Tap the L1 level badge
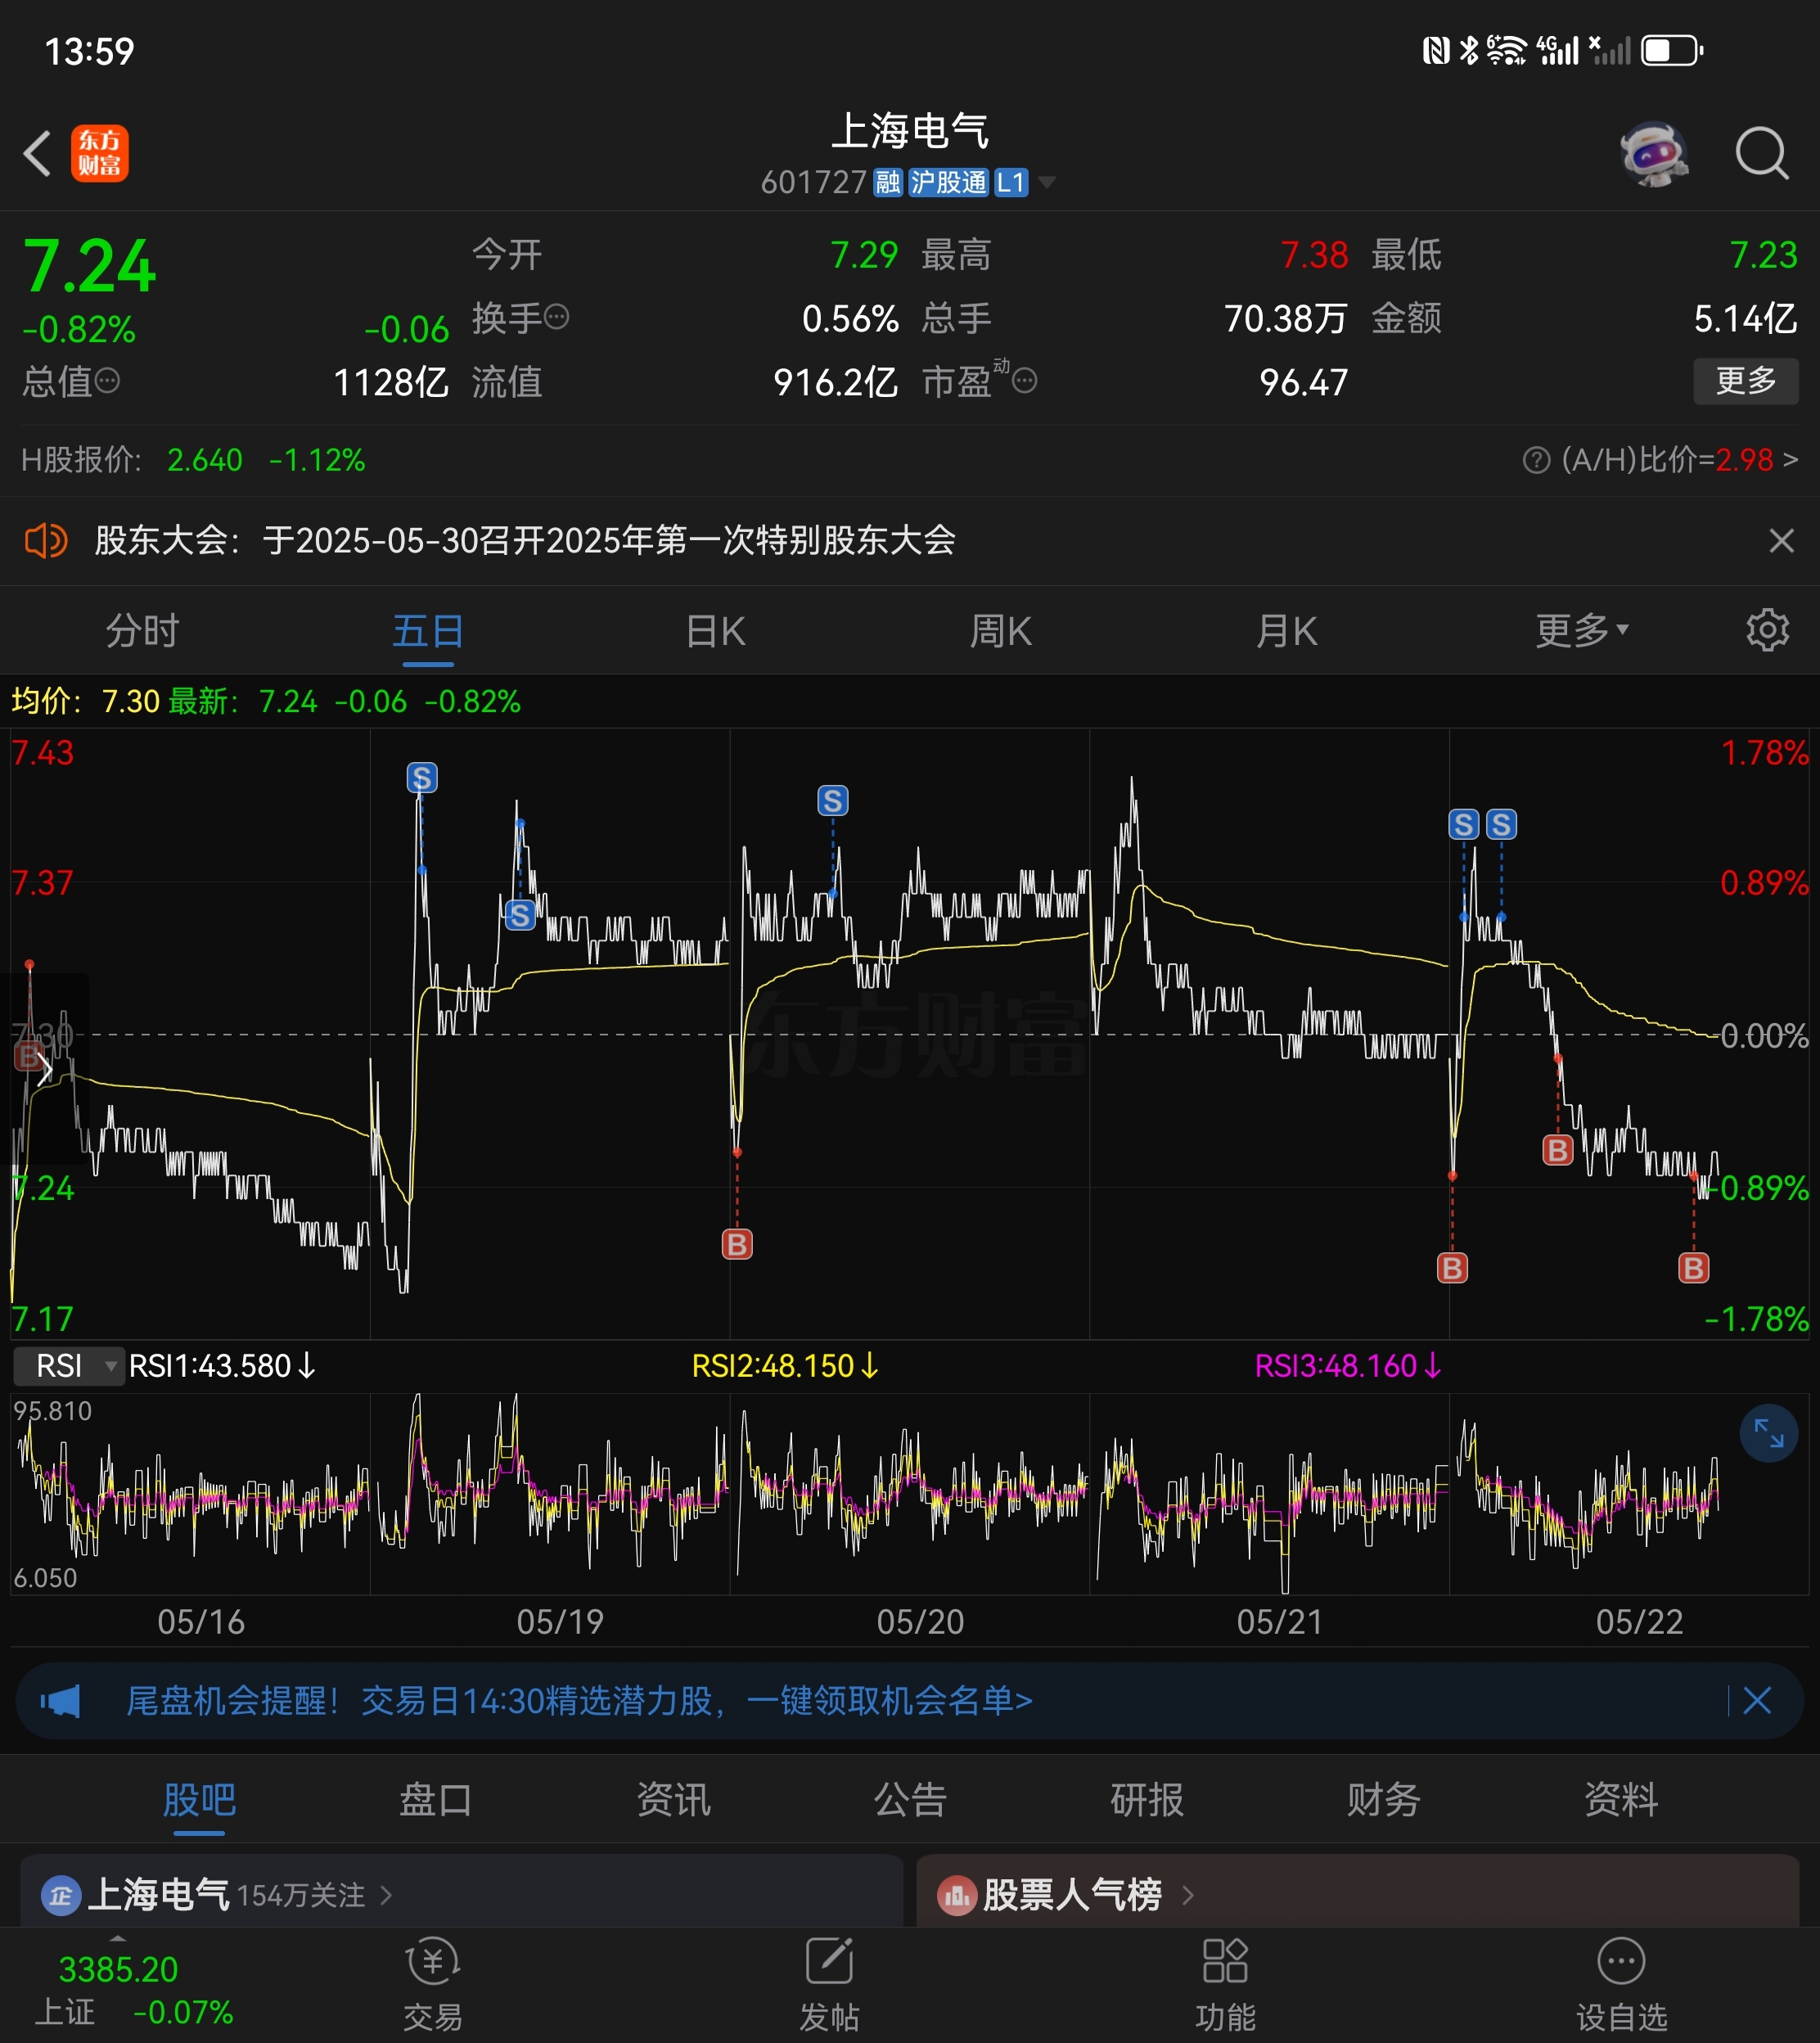This screenshot has width=1820, height=2043. coord(1011,182)
